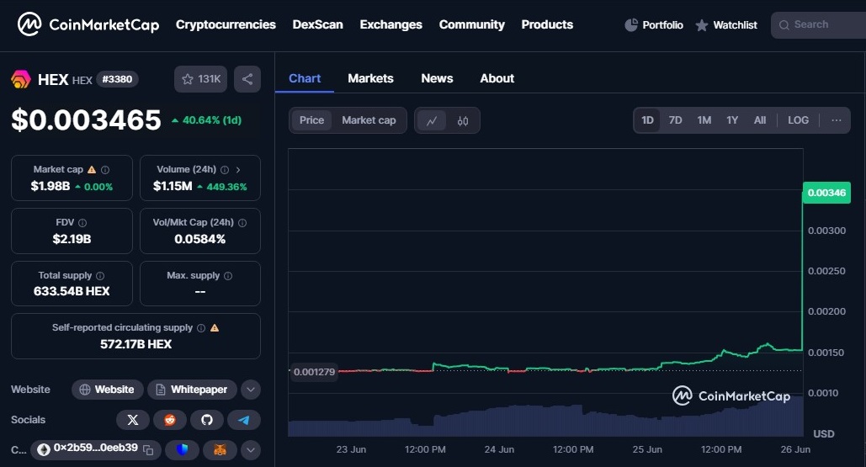Viewport: 866px width, 467px height.
Task: Switch to the Chart tab
Action: coord(305,79)
